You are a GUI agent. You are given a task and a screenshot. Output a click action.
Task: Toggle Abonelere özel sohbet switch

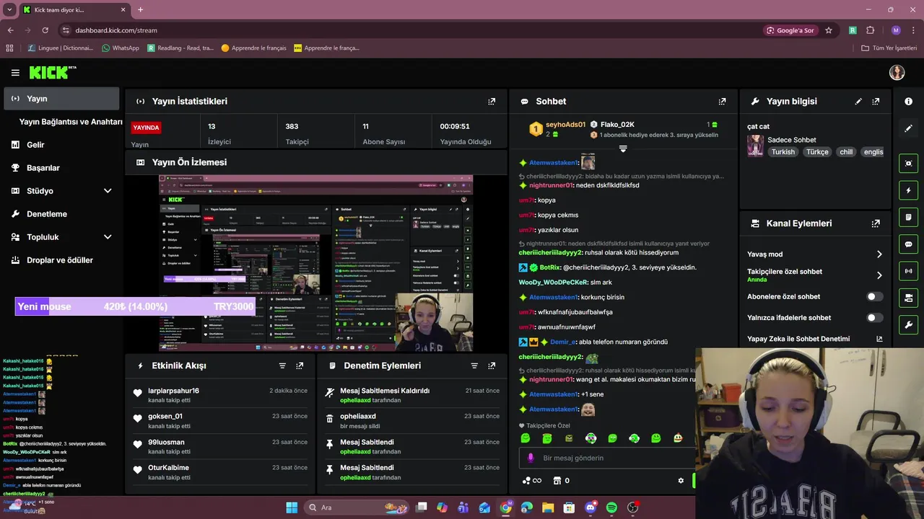point(874,296)
